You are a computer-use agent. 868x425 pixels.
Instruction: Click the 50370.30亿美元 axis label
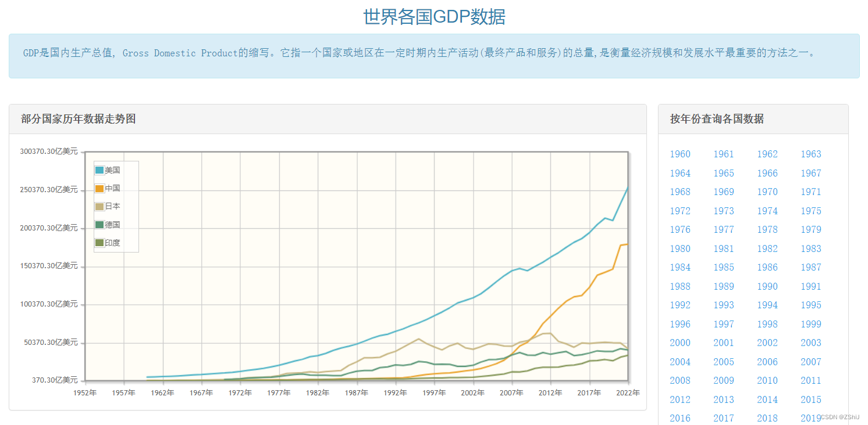pos(51,342)
